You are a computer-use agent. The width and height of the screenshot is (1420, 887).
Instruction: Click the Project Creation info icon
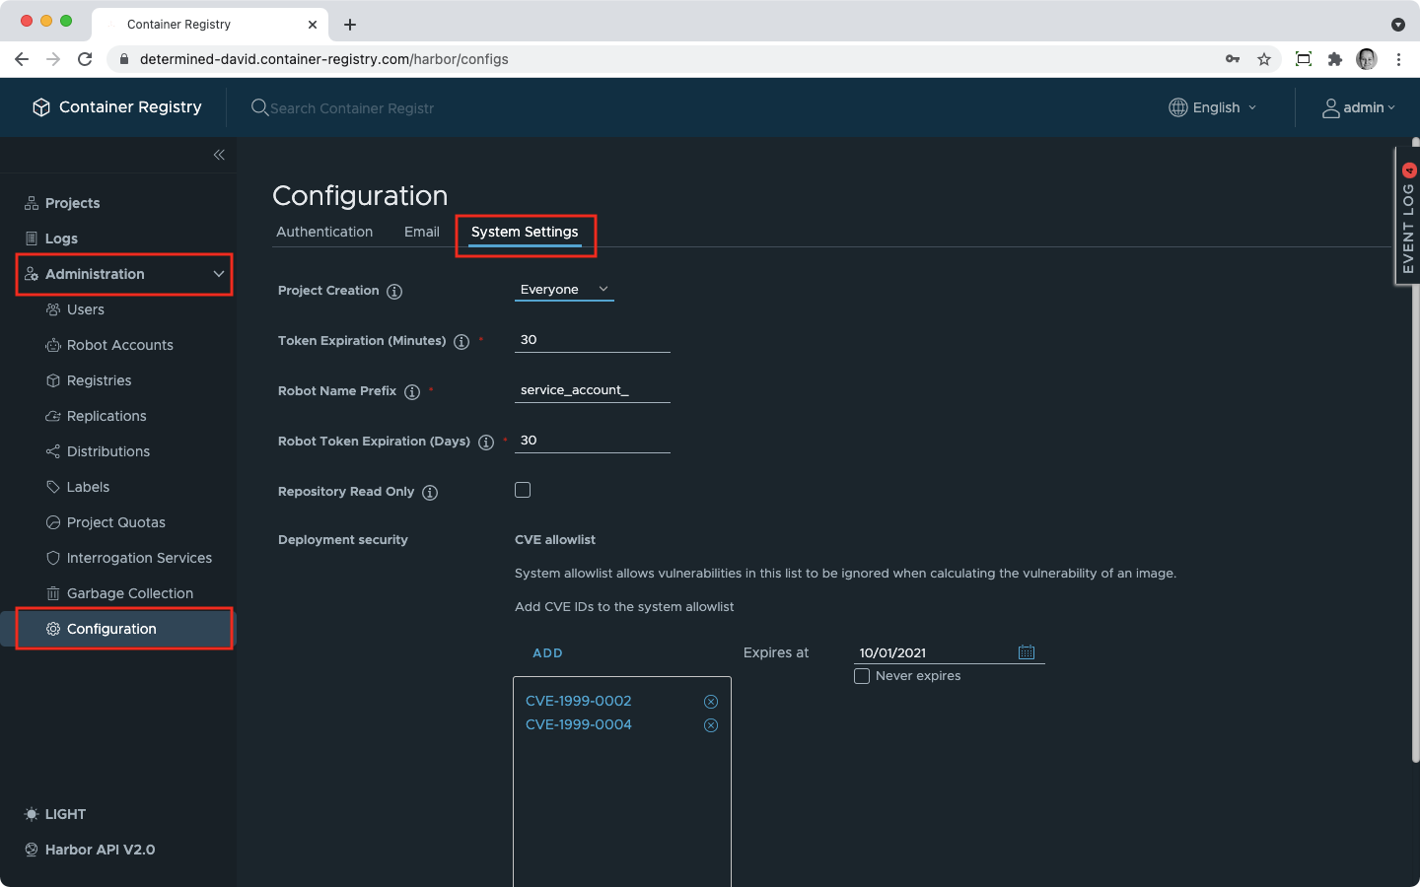pyautogui.click(x=394, y=292)
